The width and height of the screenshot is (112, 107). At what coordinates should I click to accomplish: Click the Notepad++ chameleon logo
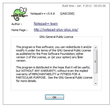19,14
